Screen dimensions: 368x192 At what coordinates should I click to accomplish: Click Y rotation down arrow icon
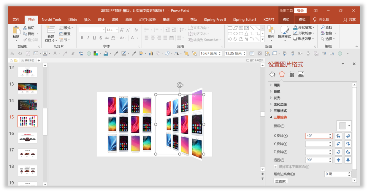coord(348,144)
